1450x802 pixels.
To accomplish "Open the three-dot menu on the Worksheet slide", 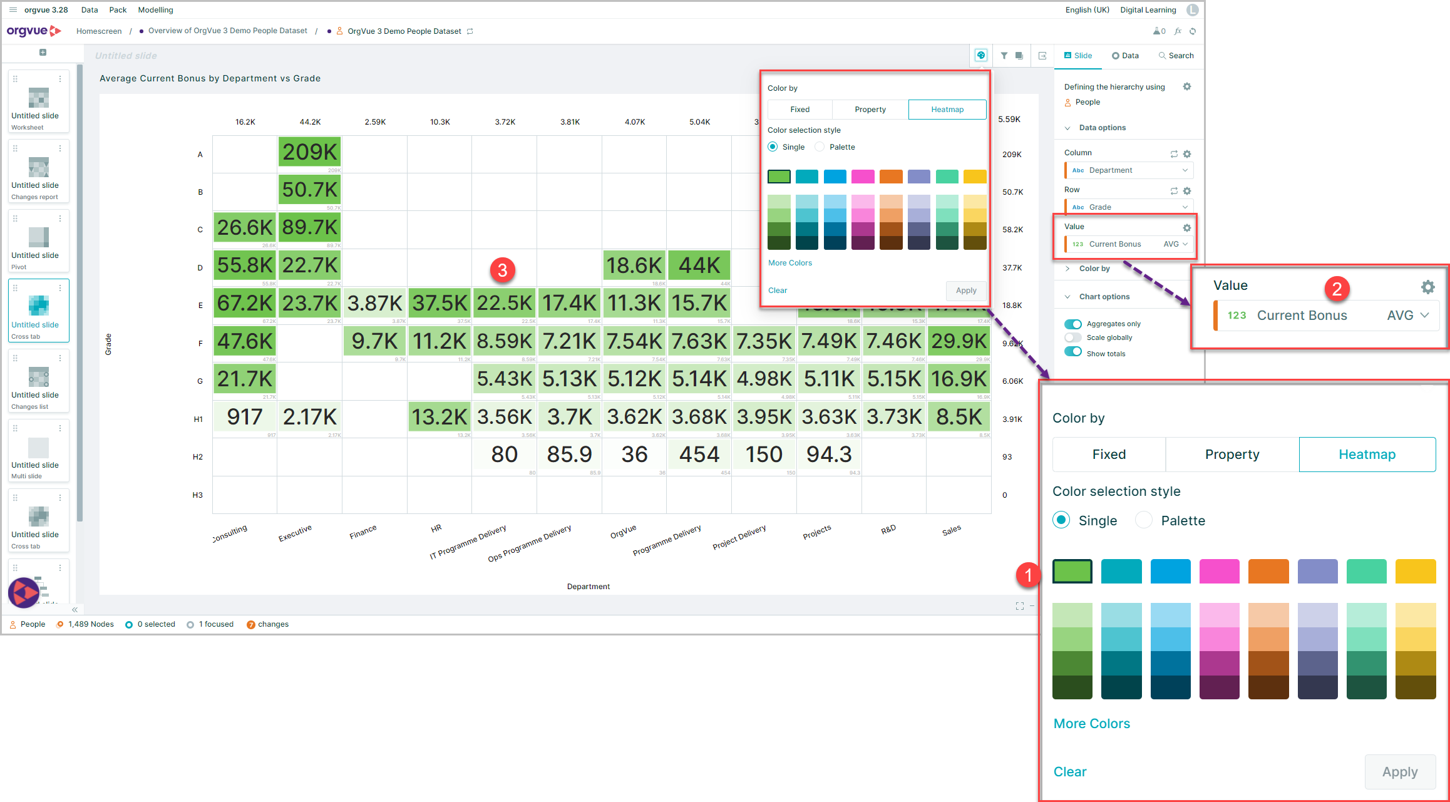I will click(60, 79).
